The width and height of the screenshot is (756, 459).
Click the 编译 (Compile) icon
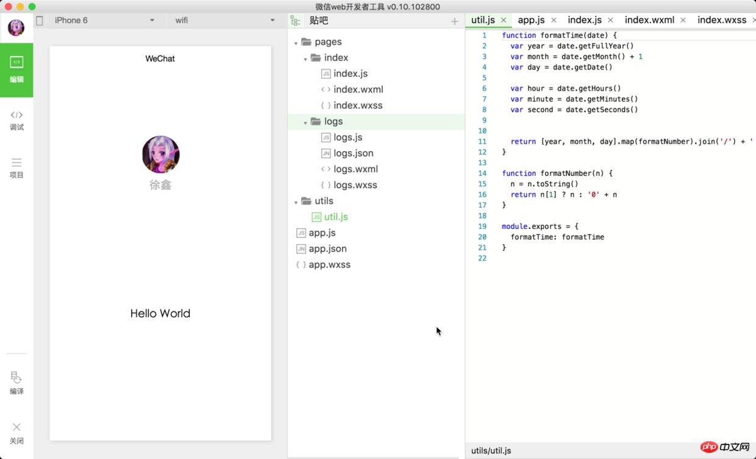pos(16,383)
